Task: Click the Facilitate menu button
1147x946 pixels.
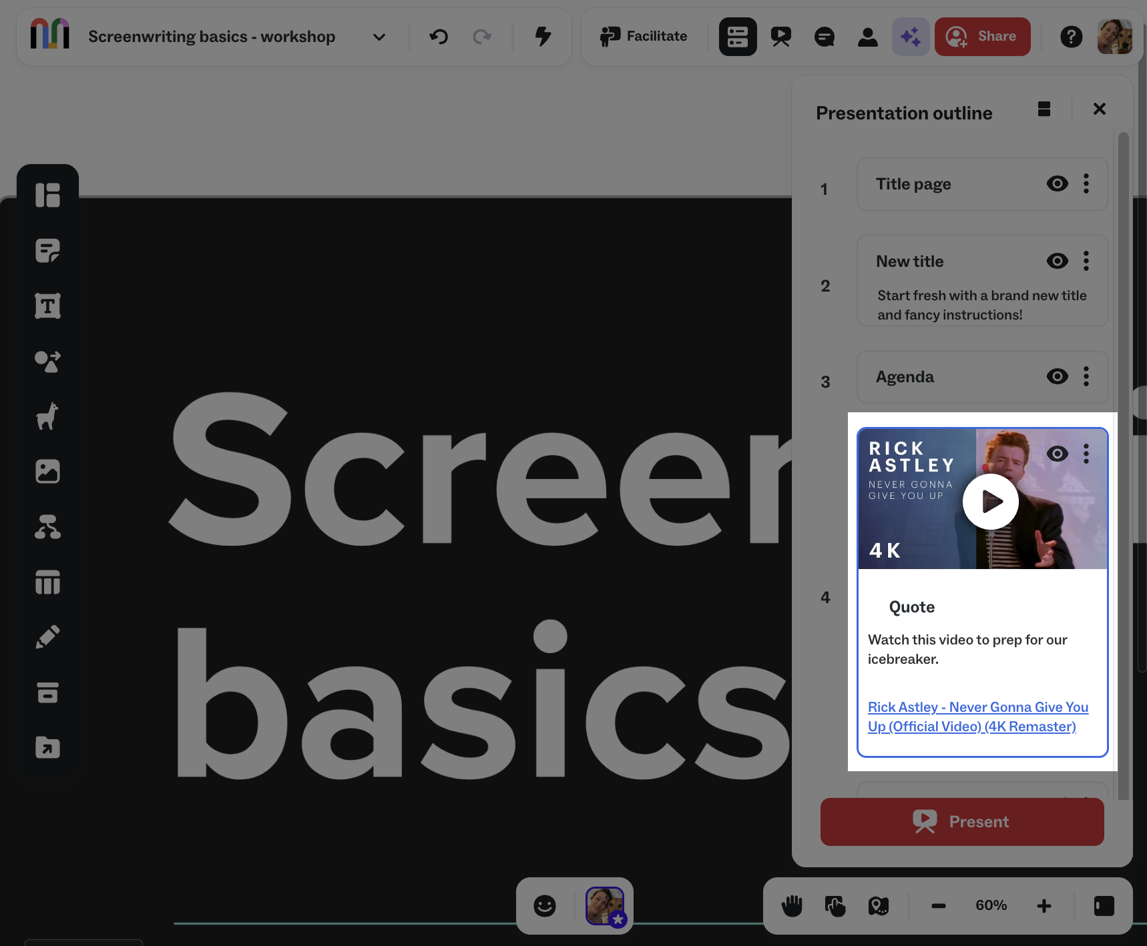Action: tap(644, 37)
